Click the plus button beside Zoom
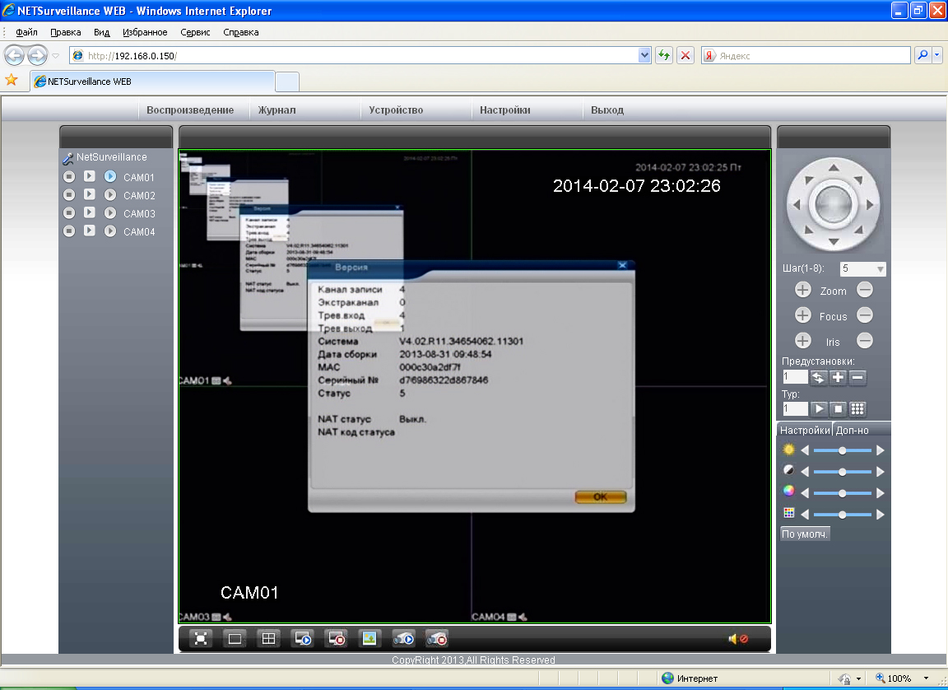948x690 pixels. pyautogui.click(x=803, y=291)
